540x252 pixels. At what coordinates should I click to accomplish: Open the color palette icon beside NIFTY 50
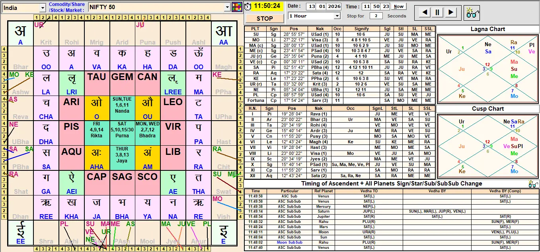tap(236, 7)
